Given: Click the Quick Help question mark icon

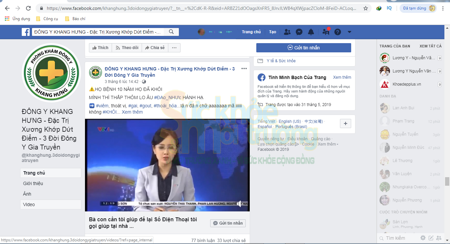Looking at the screenshot, I should click(338, 32).
